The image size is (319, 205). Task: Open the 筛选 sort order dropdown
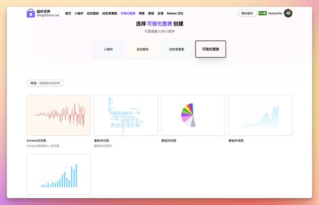(x=45, y=83)
